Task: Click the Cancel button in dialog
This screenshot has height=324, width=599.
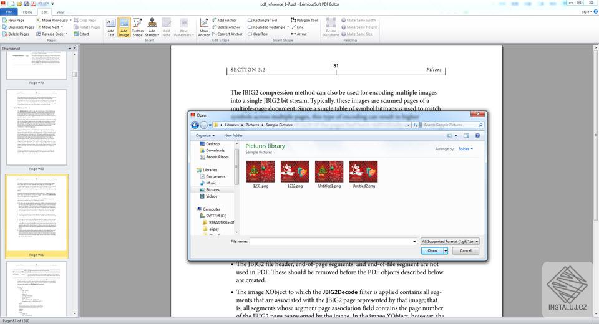Action: (x=465, y=250)
